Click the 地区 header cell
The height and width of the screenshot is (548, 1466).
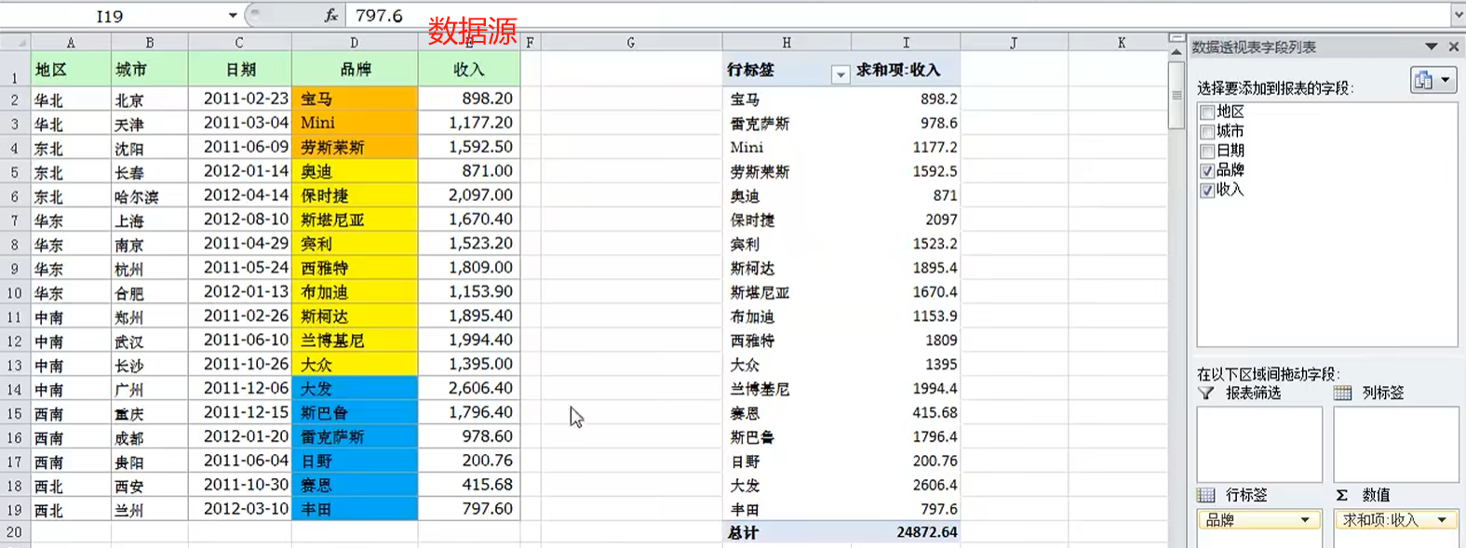[x=71, y=70]
